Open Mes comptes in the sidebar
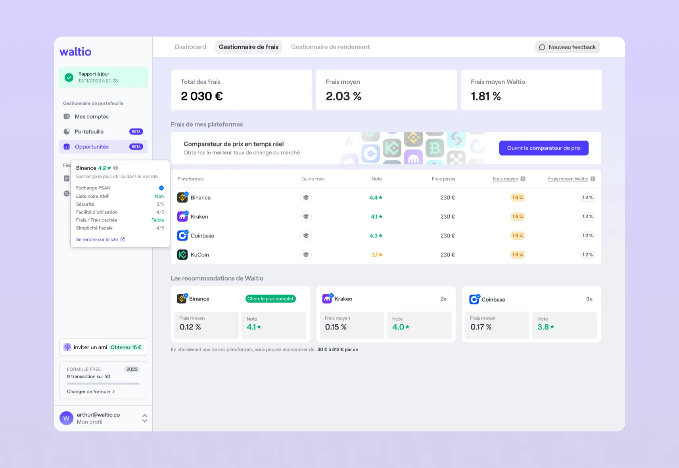 [92, 117]
